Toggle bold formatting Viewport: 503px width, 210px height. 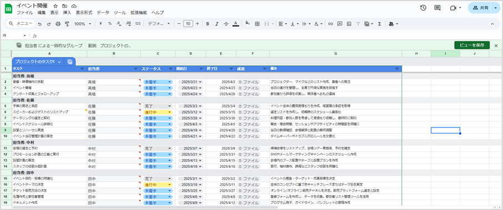click(x=208, y=24)
